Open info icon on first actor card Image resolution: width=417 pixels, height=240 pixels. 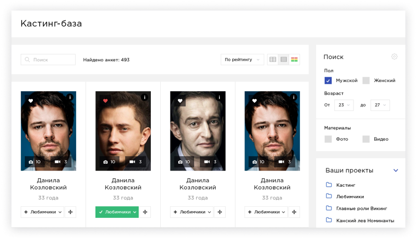coord(70,97)
